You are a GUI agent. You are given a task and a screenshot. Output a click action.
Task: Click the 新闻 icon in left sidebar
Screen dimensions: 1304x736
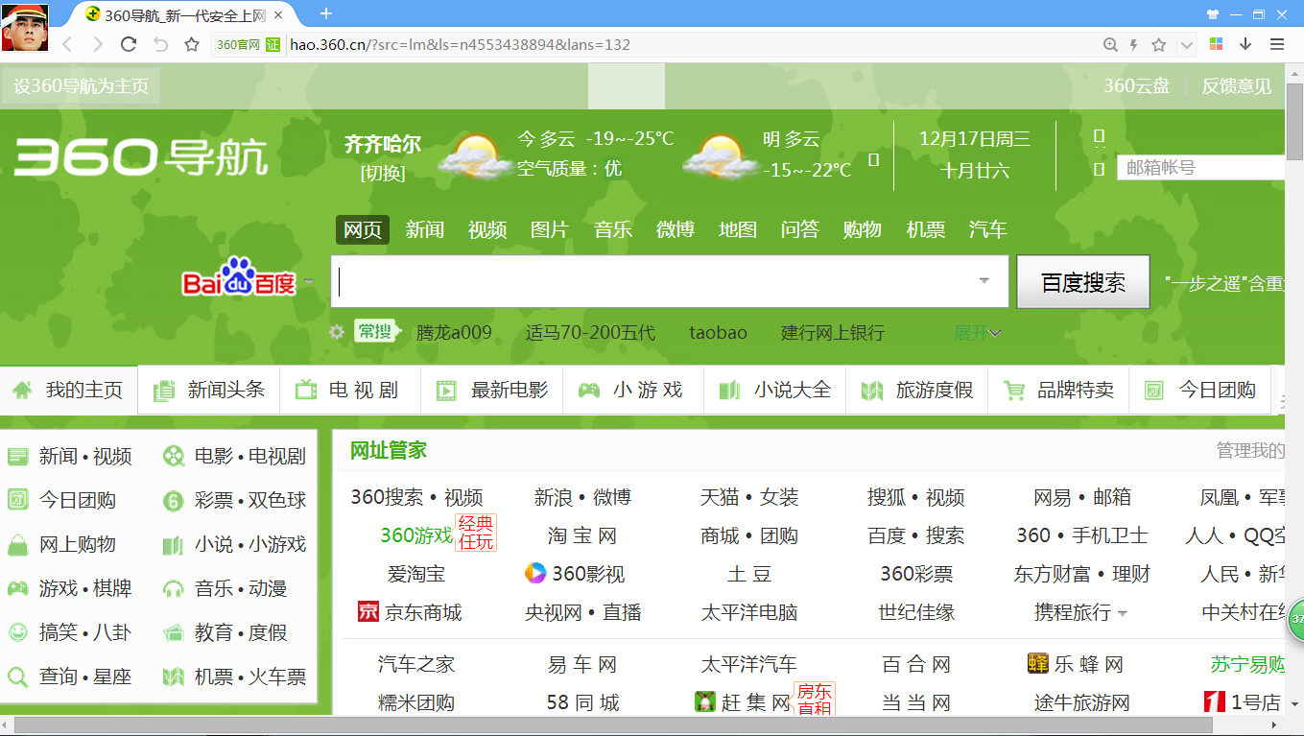pyautogui.click(x=17, y=457)
